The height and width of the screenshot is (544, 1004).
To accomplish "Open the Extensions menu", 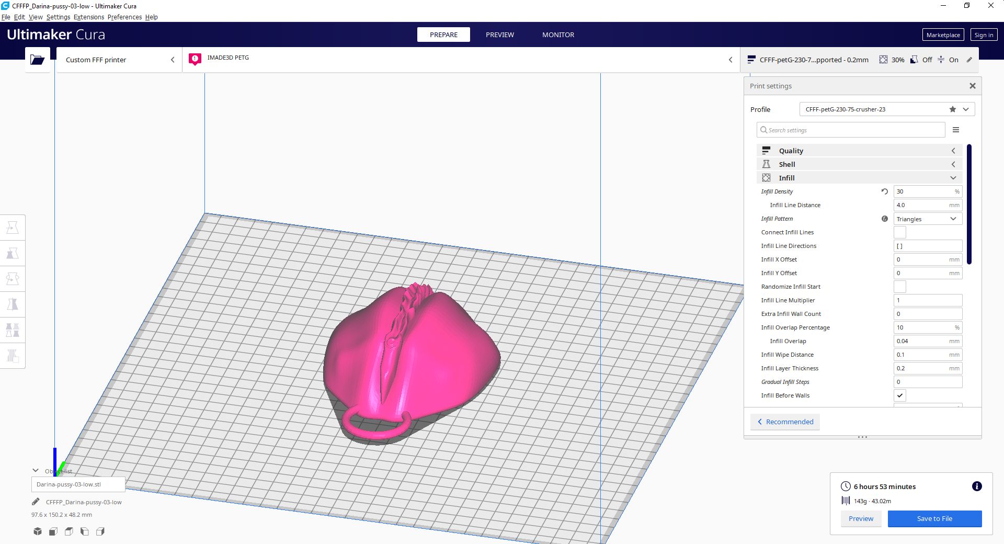I will [89, 17].
